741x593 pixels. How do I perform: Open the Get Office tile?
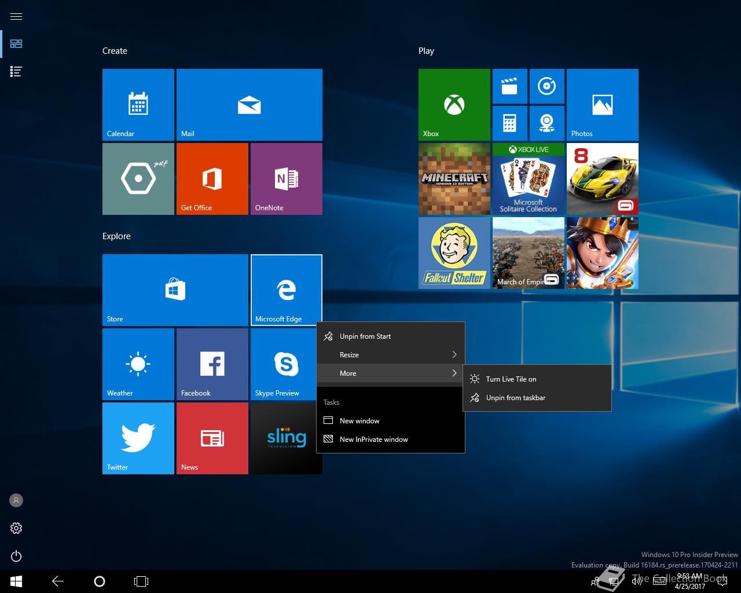[212, 179]
